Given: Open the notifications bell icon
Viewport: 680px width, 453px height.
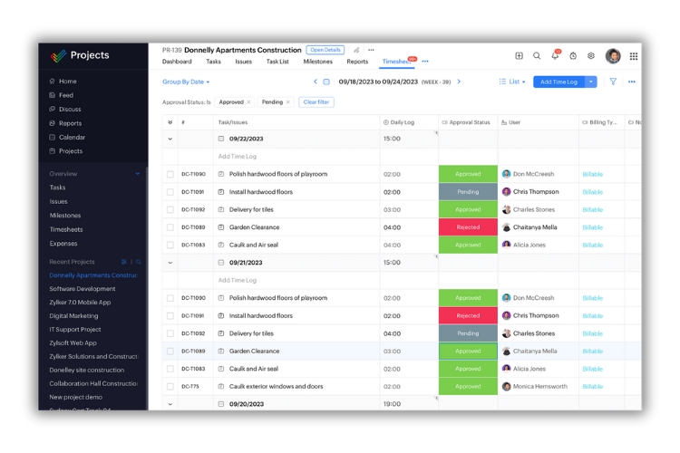Looking at the screenshot, I should [555, 56].
